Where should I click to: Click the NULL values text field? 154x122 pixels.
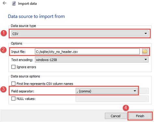point(112,99)
